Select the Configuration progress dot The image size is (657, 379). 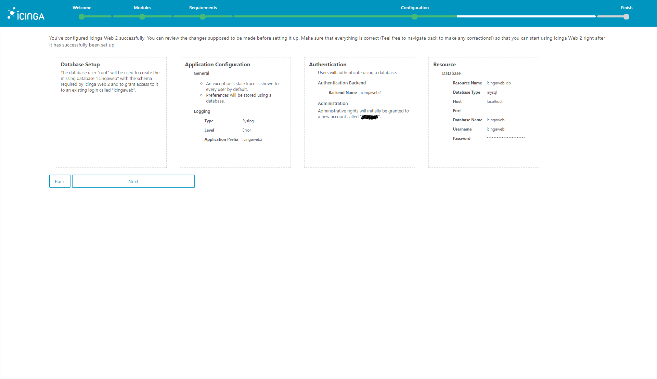[415, 16]
